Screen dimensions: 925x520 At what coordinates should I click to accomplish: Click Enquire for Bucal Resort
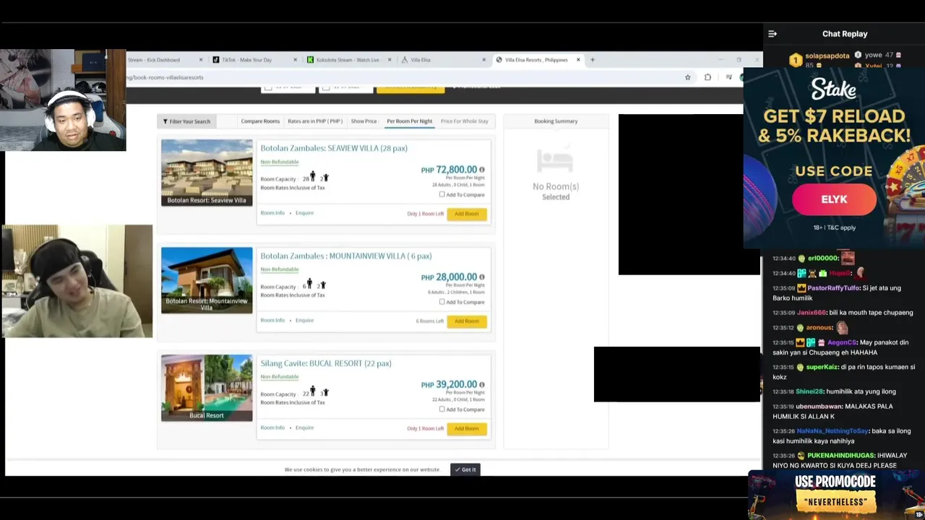(x=304, y=428)
